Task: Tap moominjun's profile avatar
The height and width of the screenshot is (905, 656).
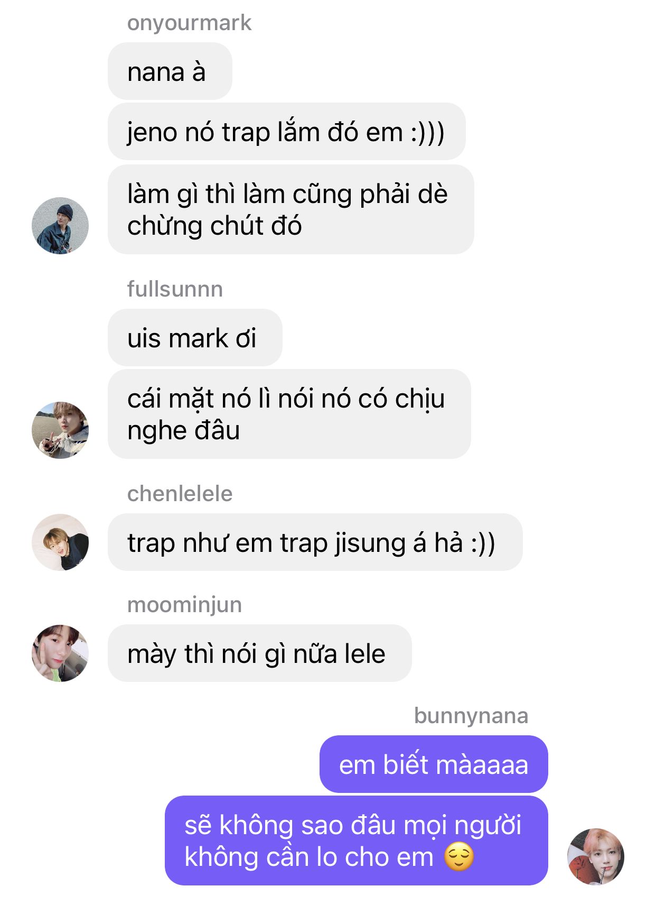Action: click(60, 653)
